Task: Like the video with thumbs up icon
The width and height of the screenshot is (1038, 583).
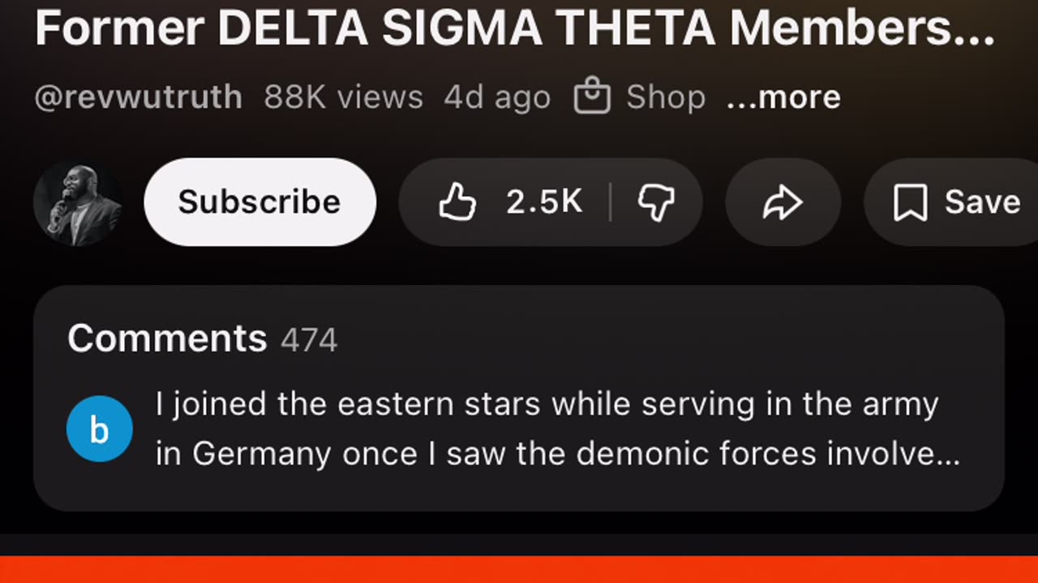Action: tap(457, 202)
